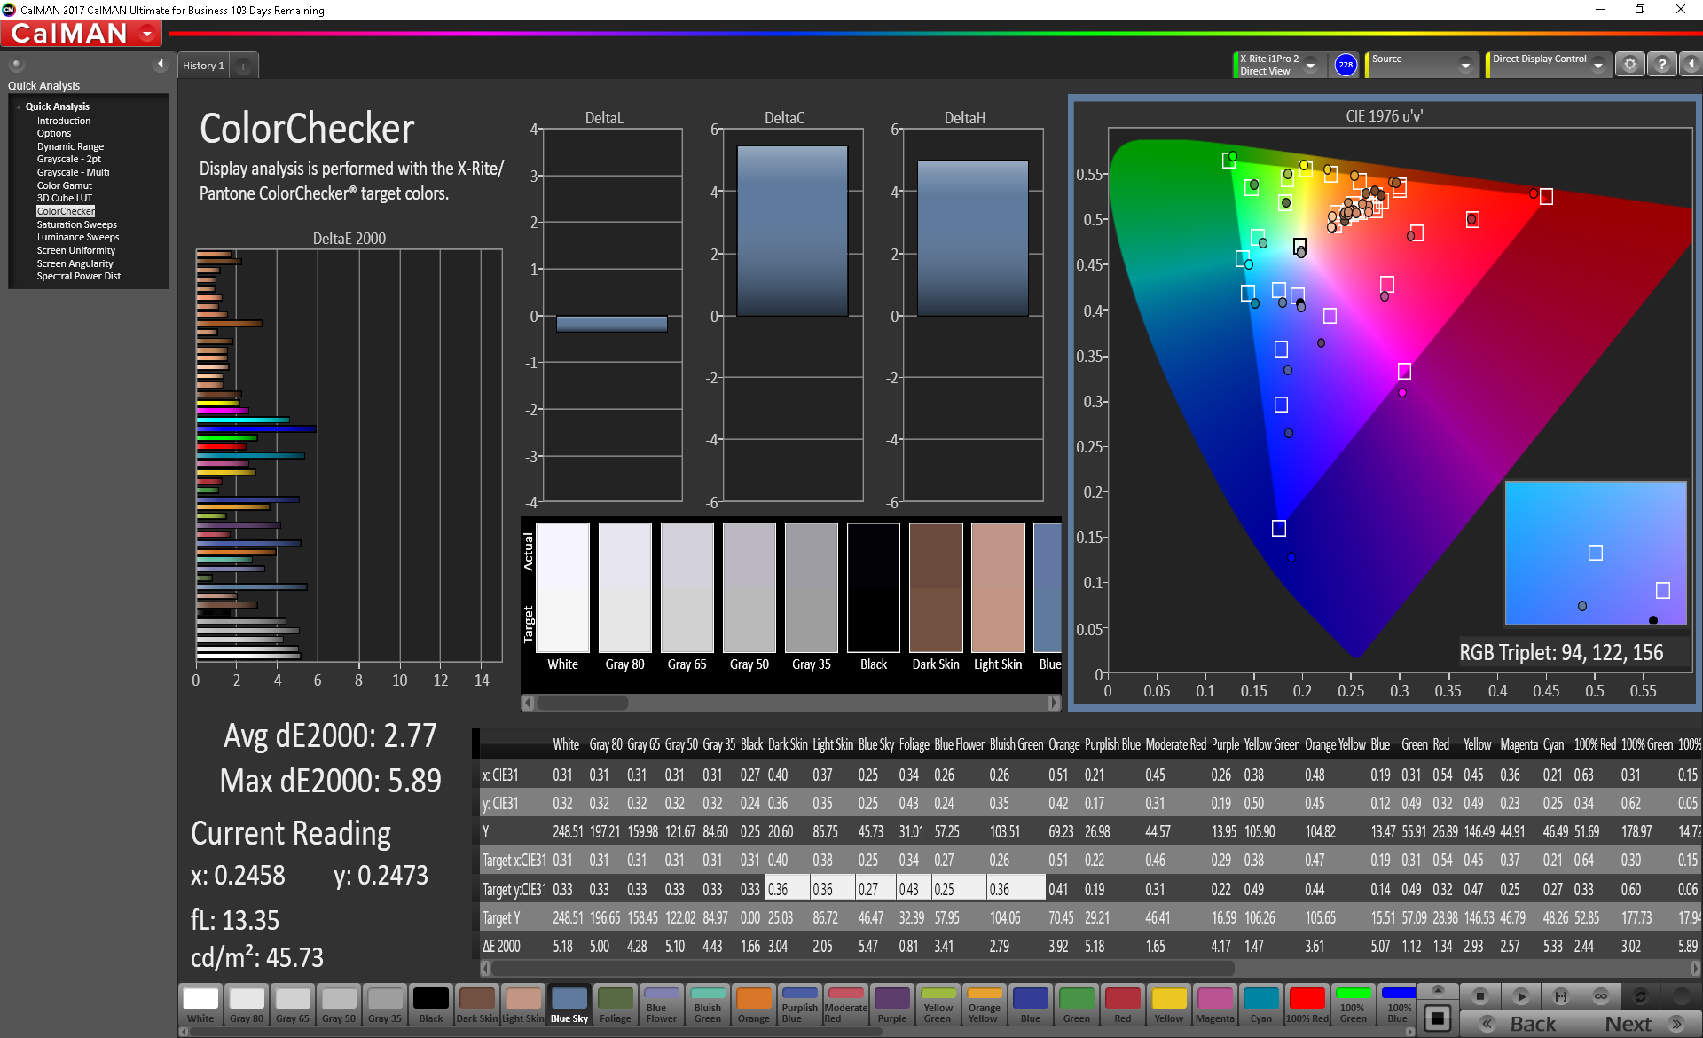Image resolution: width=1703 pixels, height=1038 pixels.
Task: Expand the Source dropdown
Action: click(1465, 66)
